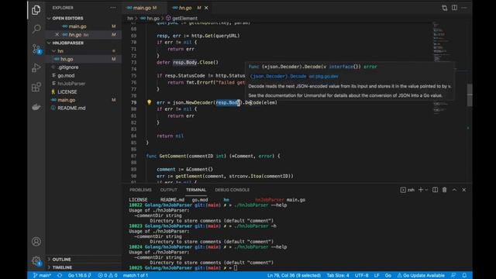Open the Explorer view in activity bar
Screen dimensions: 496x279
(36, 10)
